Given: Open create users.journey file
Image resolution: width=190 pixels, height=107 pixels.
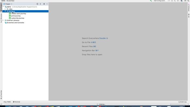Looking at the screenshot, I should [19, 14].
